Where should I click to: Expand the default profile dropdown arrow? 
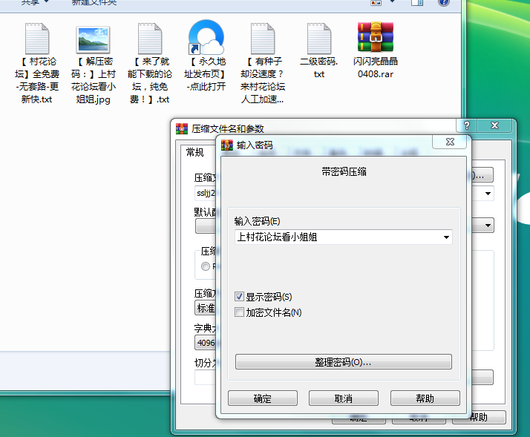click(x=488, y=225)
